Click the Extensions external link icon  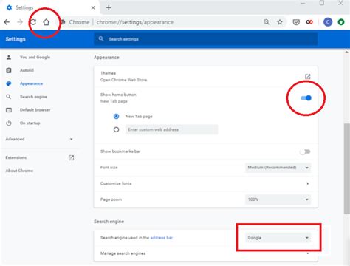click(71, 157)
